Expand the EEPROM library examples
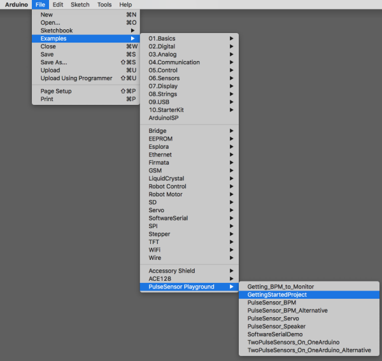 pyautogui.click(x=189, y=139)
